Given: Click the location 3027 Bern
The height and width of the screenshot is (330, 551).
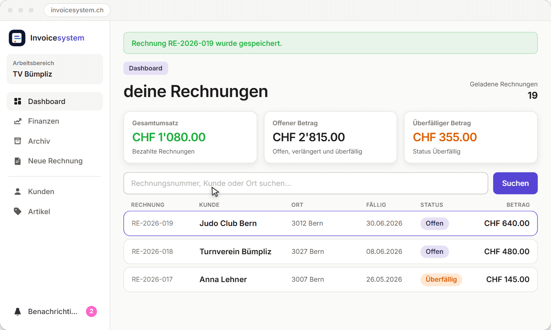Looking at the screenshot, I should 307,251.
